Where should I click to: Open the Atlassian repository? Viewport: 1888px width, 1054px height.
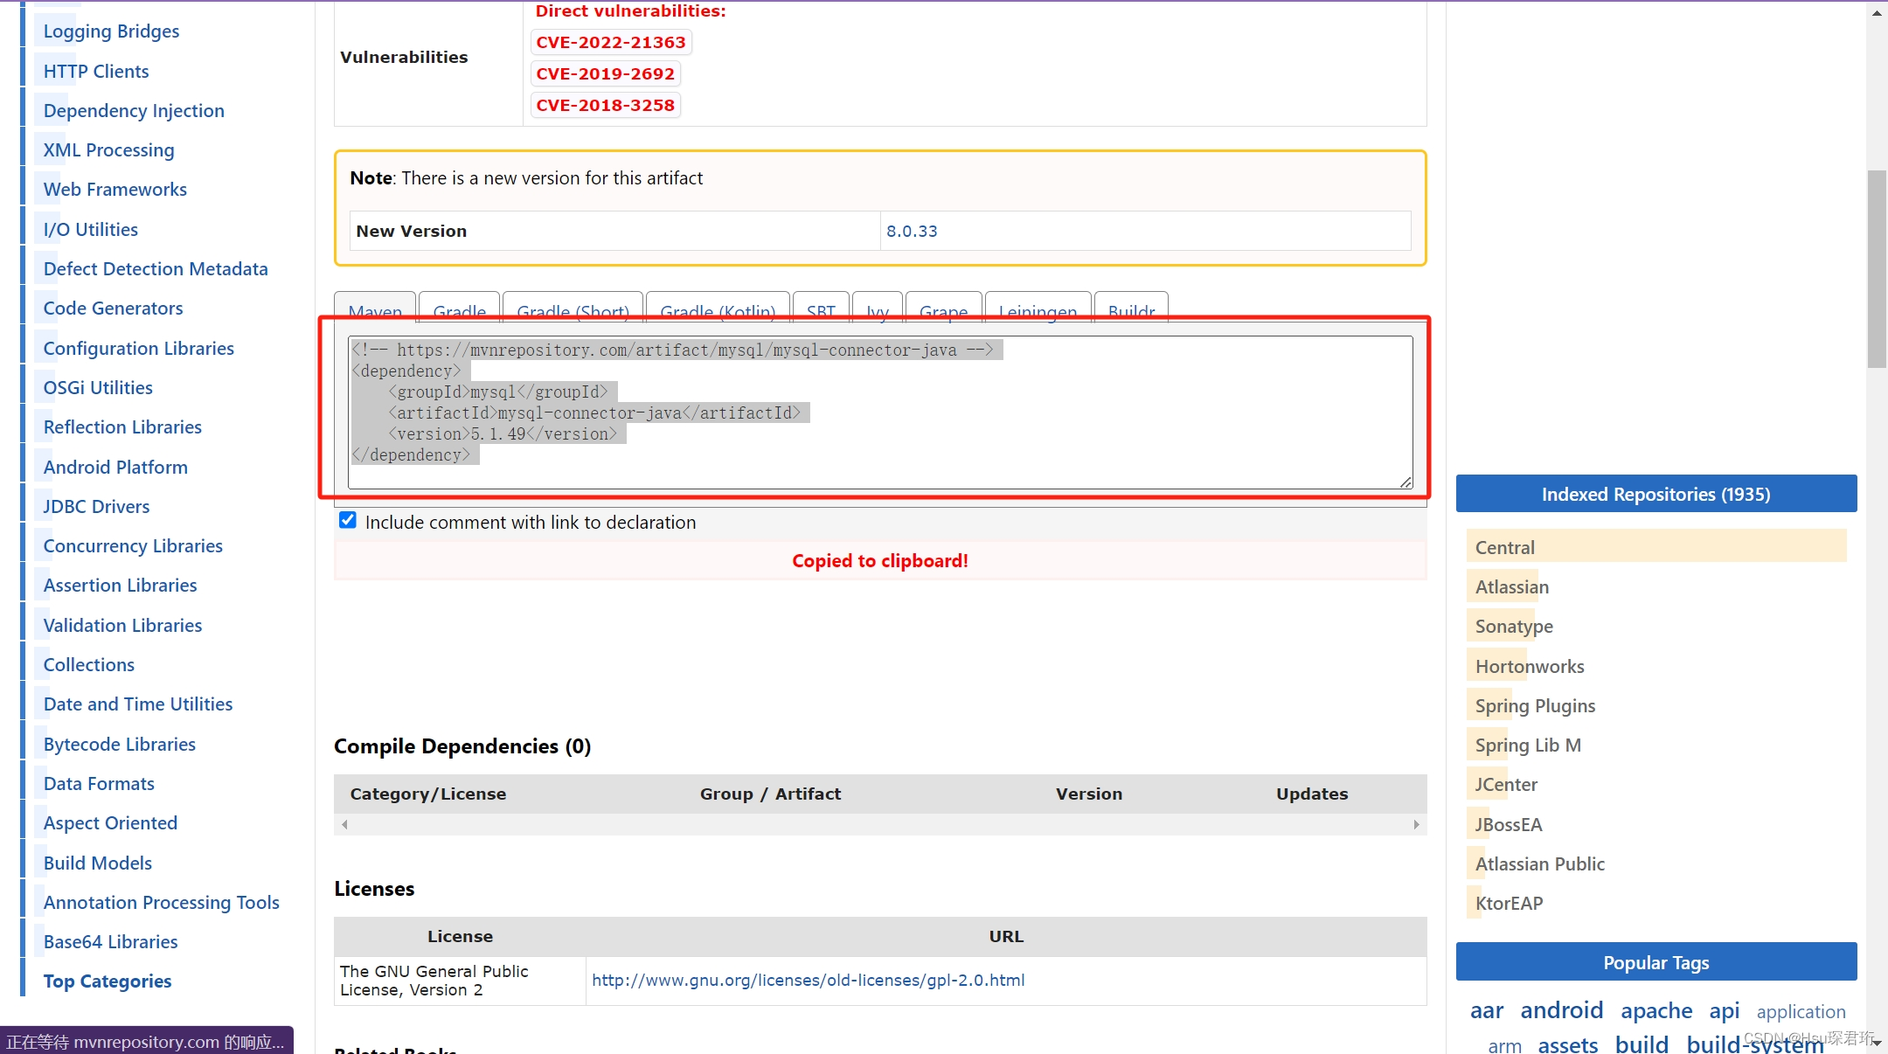1511,586
